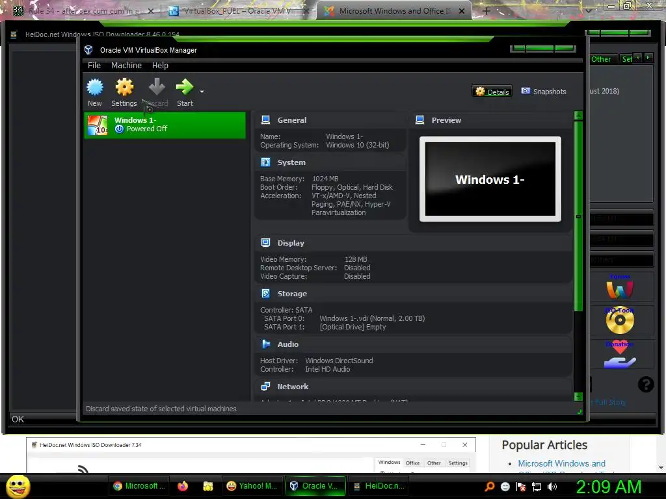
Task: Open the Help menu in VirtualBox
Action: [x=160, y=66]
